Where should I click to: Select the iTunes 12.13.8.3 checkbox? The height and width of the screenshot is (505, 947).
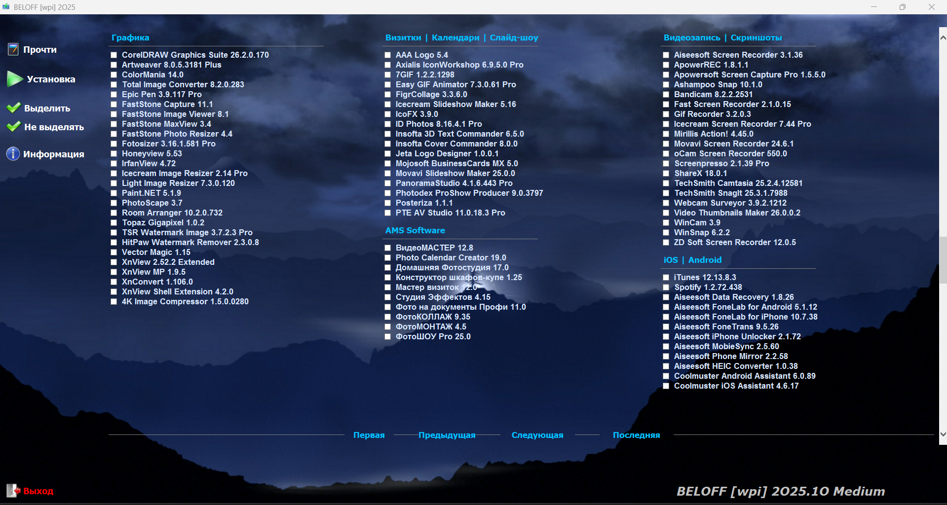tap(666, 278)
